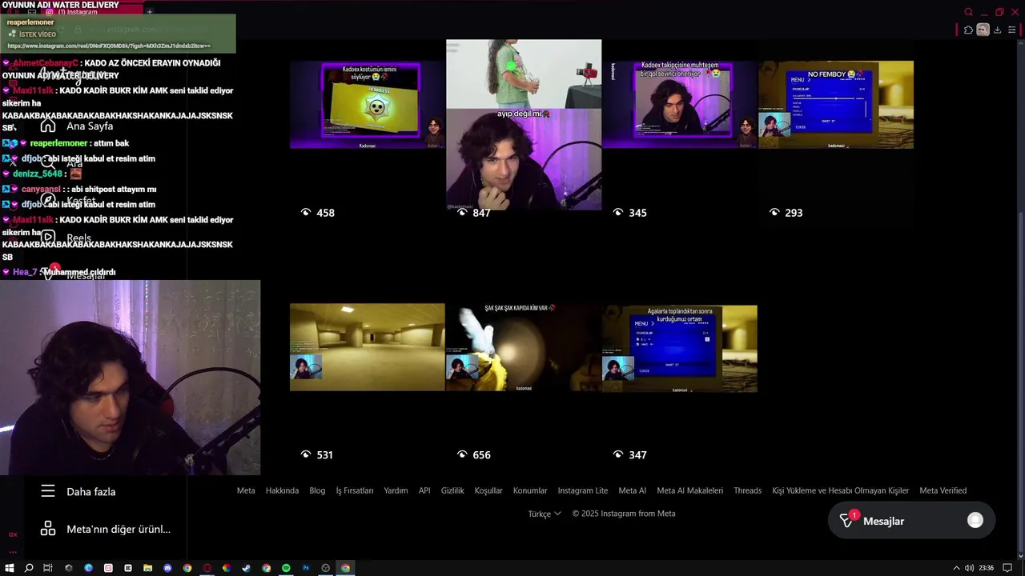Open the API footer link
The image size is (1025, 576).
click(424, 490)
